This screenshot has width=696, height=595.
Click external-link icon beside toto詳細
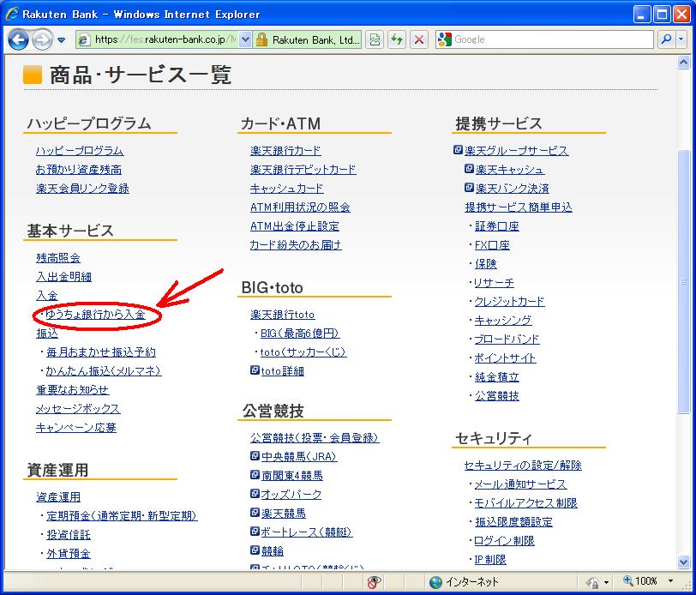click(x=255, y=370)
